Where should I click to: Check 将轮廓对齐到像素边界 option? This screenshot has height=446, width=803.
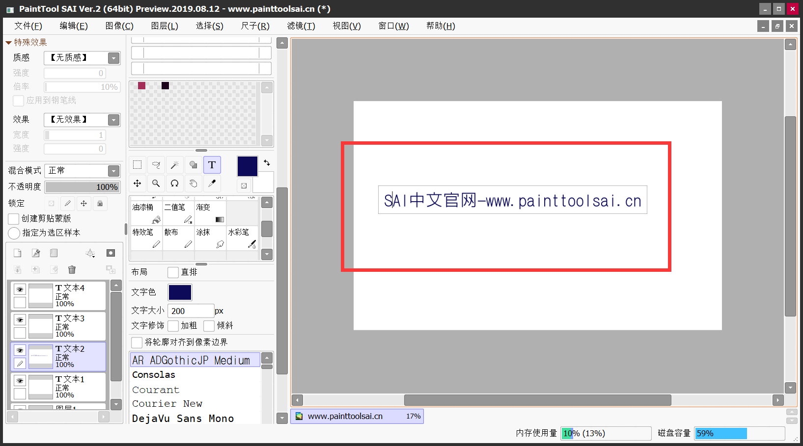point(137,342)
